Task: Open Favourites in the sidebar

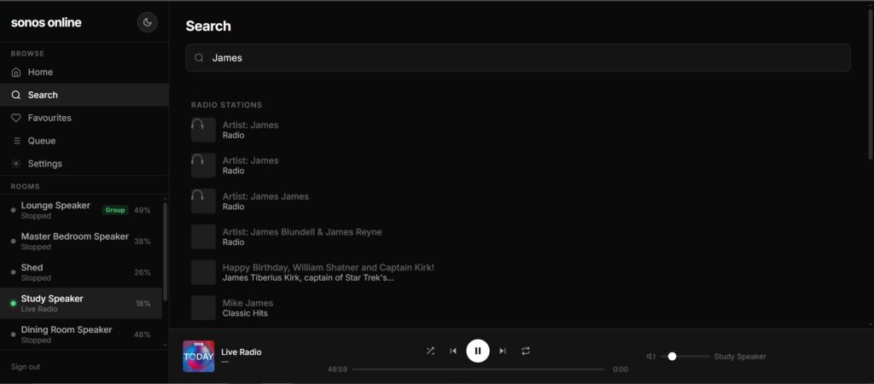Action: [84, 118]
